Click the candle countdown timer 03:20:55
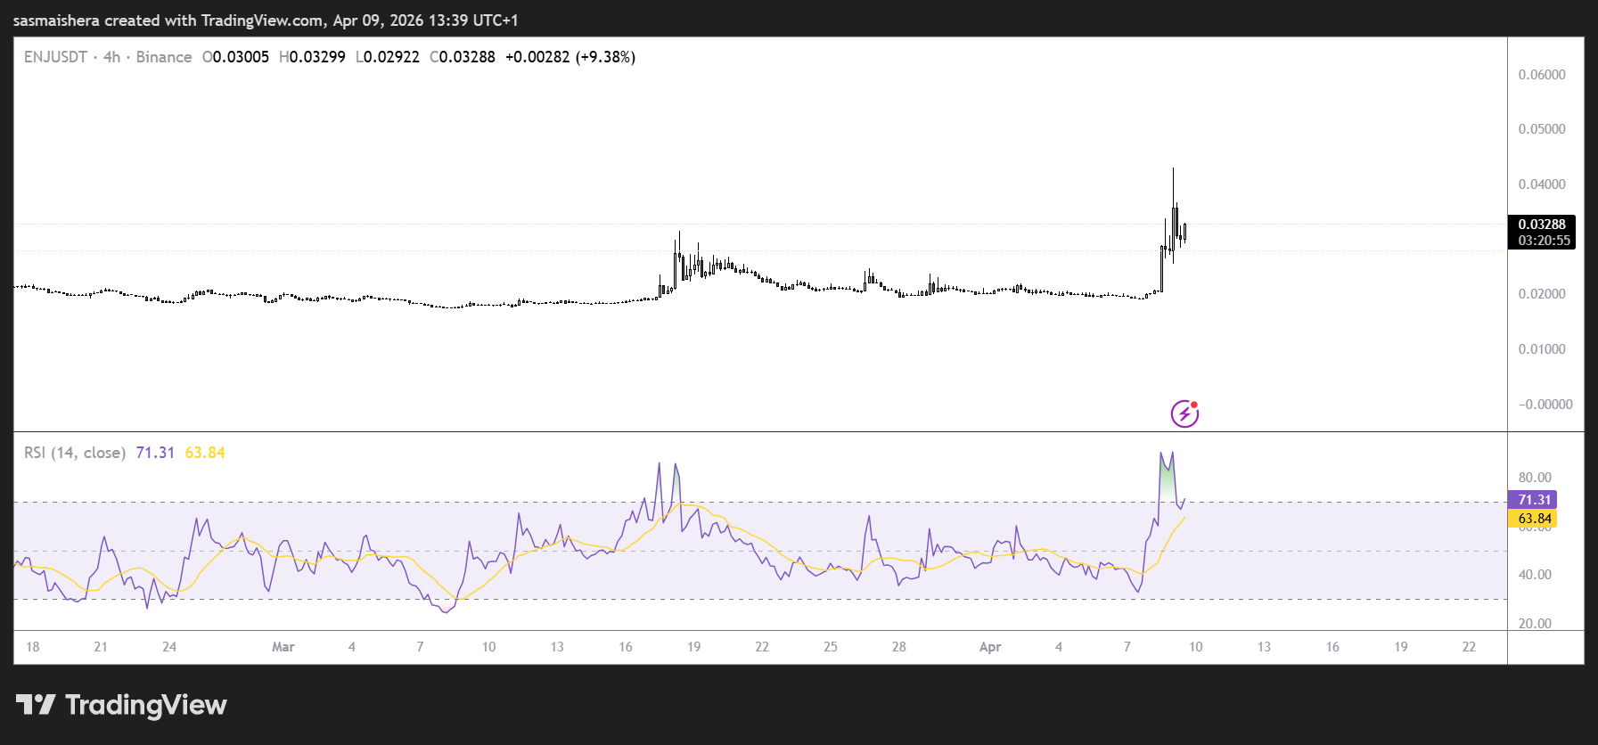This screenshot has width=1598, height=745. [1544, 241]
